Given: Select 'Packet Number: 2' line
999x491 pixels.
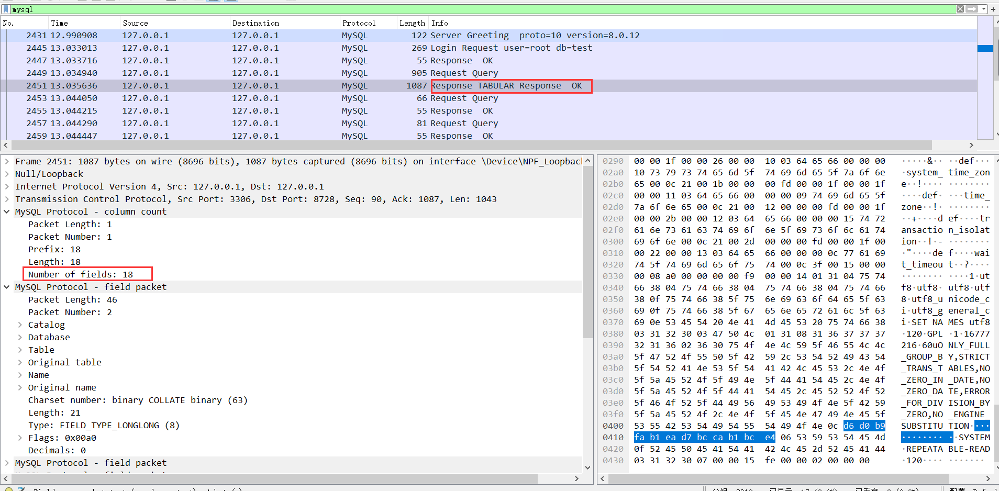Looking at the screenshot, I should click(x=70, y=312).
